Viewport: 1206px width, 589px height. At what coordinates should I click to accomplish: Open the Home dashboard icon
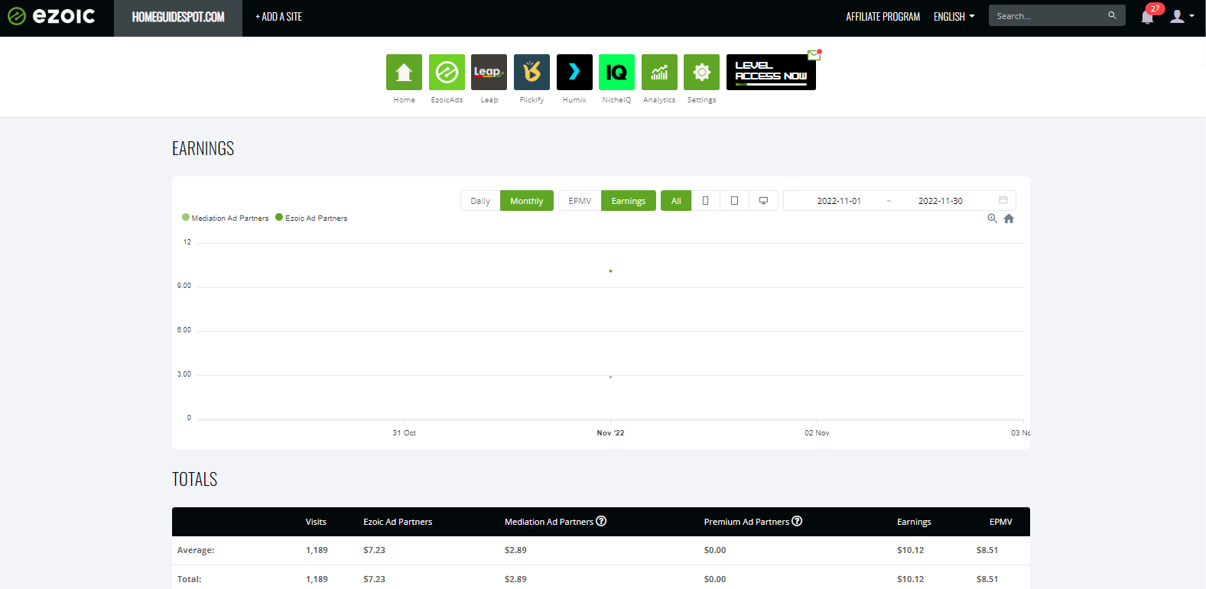pyautogui.click(x=404, y=72)
